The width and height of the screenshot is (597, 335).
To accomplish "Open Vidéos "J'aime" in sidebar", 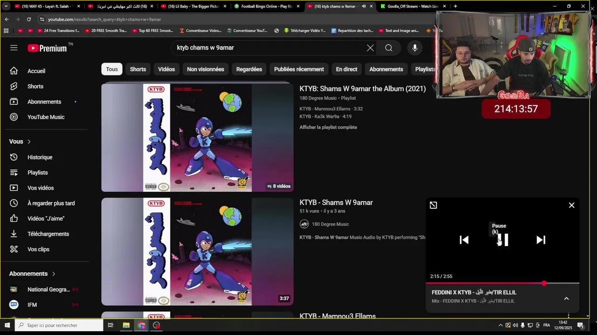I will (x=47, y=219).
